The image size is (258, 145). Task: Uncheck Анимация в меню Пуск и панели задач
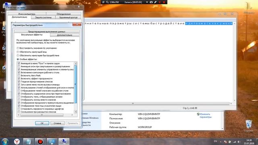coord(19,64)
